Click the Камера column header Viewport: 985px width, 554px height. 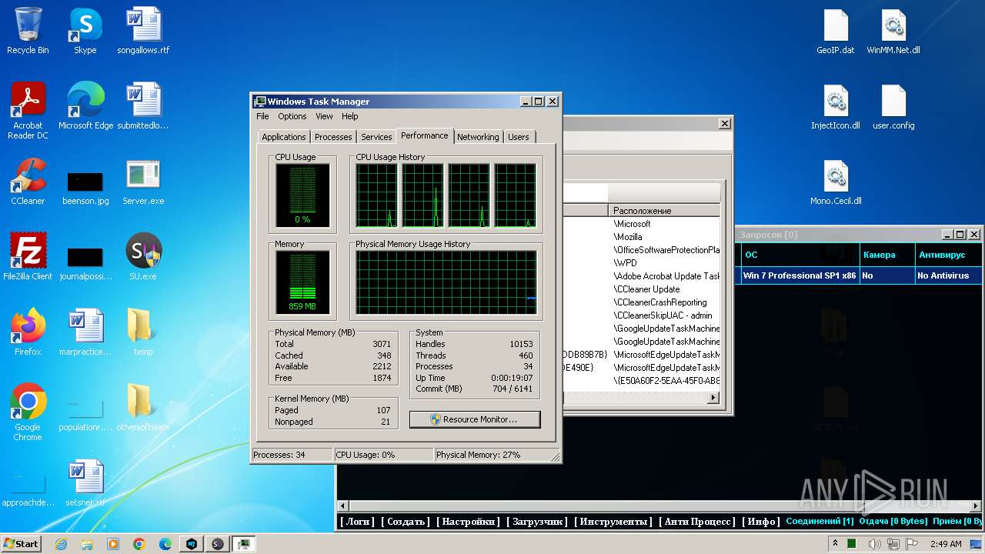click(x=886, y=255)
